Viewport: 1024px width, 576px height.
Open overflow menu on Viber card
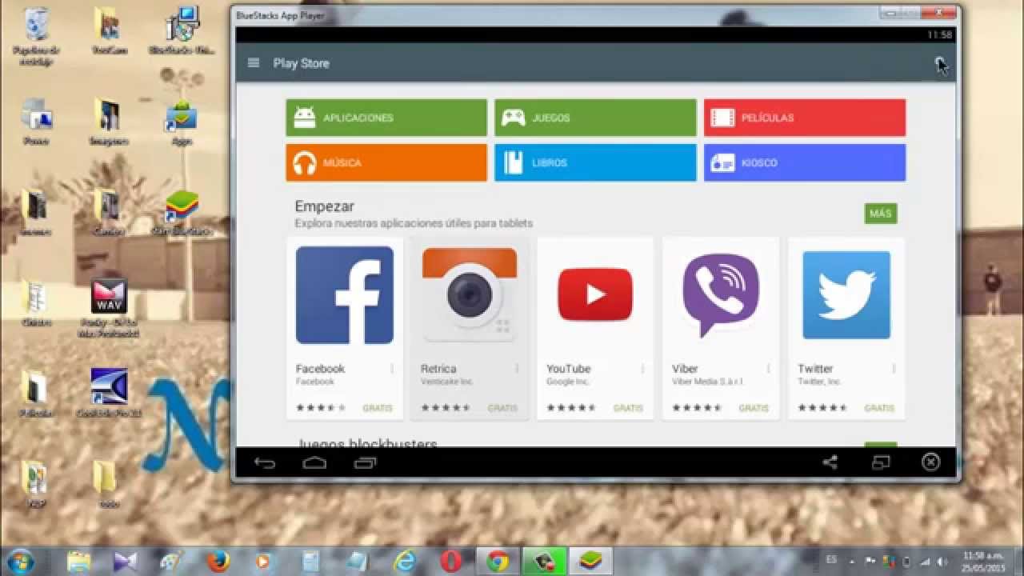coord(769,369)
